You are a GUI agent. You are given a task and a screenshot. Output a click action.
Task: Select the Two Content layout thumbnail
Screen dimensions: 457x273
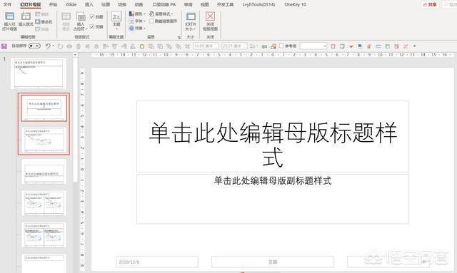click(x=44, y=203)
